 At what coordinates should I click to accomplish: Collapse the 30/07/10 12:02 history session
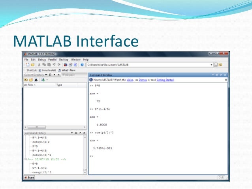26,159
